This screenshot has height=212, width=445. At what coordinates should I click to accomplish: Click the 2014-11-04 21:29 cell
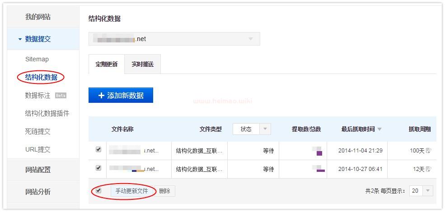pyautogui.click(x=361, y=151)
